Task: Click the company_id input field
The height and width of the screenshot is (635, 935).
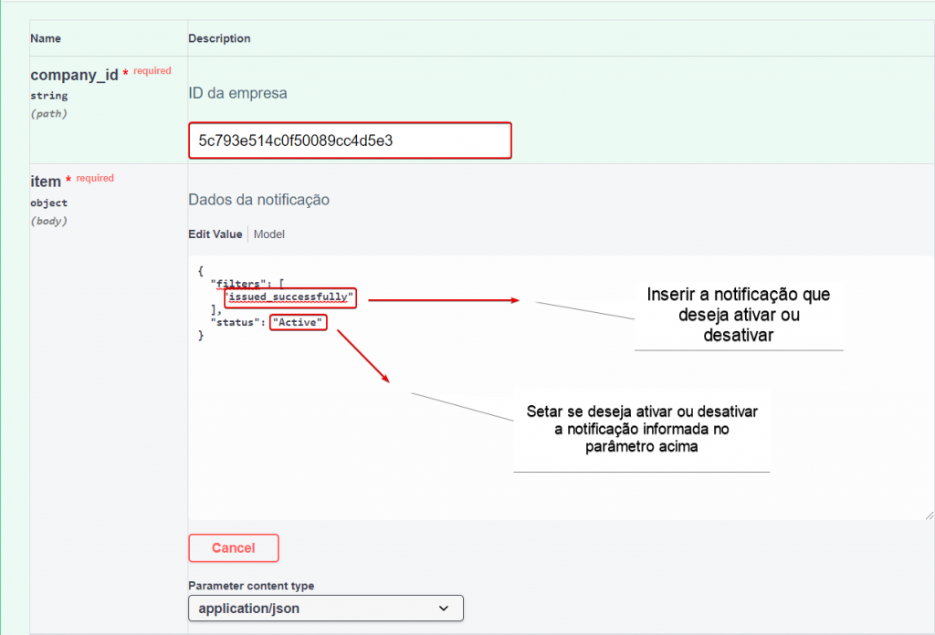Action: [x=349, y=141]
